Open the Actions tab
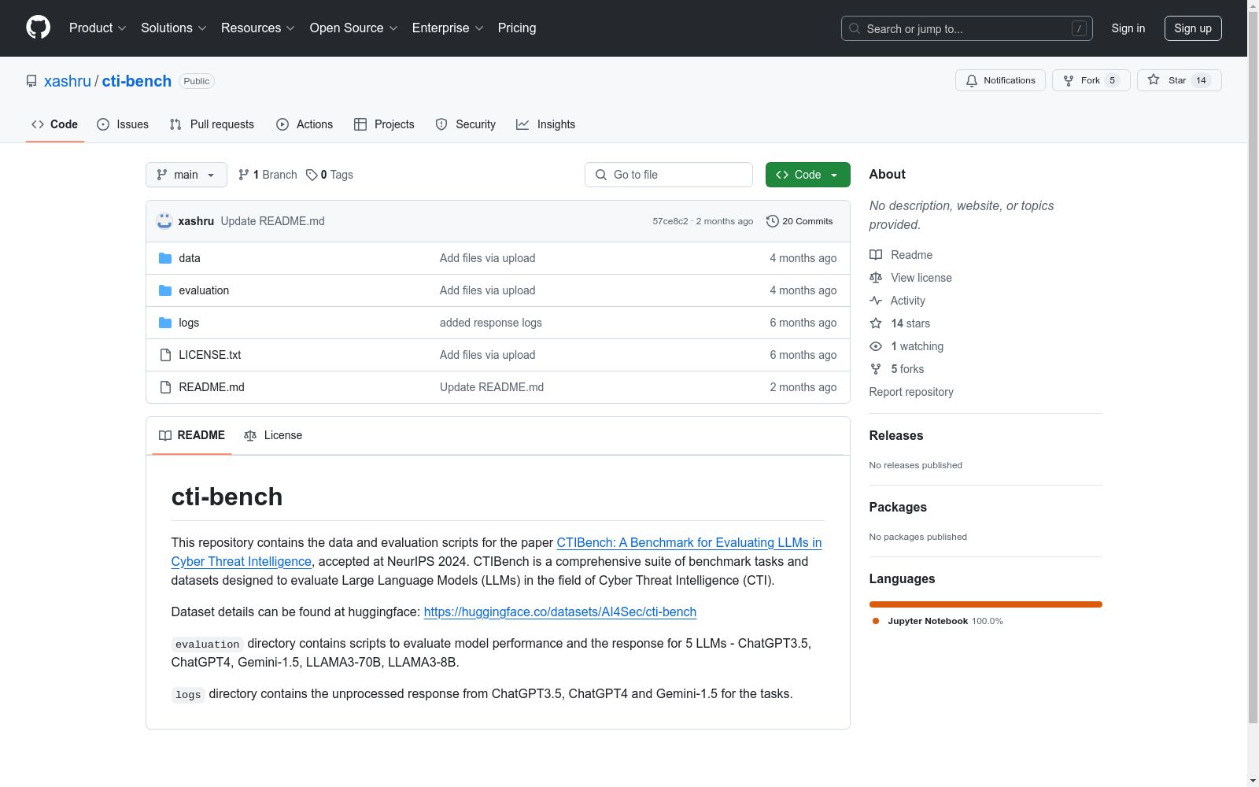This screenshot has width=1259, height=787. (305, 124)
